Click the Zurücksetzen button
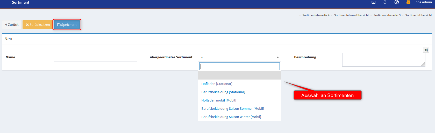 point(38,25)
